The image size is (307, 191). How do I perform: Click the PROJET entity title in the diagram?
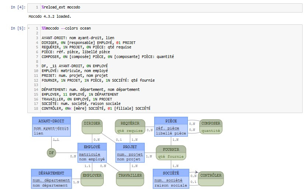[130, 147]
